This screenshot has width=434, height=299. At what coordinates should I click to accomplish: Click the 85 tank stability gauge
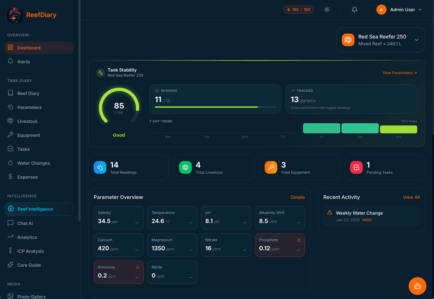pyautogui.click(x=119, y=105)
